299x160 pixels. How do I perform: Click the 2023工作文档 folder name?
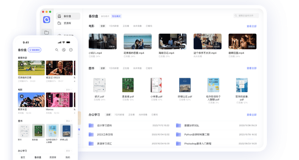pyautogui.click(x=105, y=134)
